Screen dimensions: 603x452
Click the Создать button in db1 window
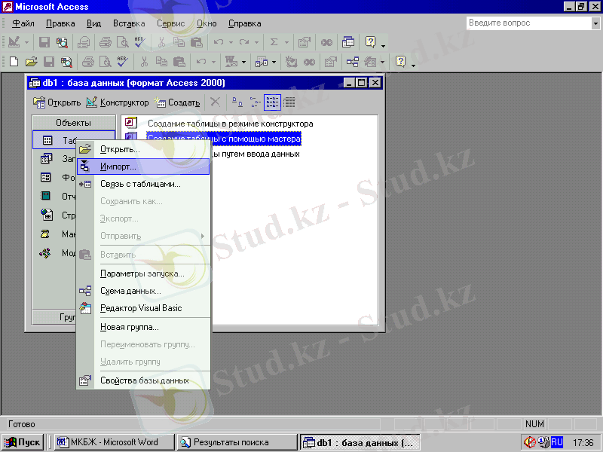click(x=177, y=102)
